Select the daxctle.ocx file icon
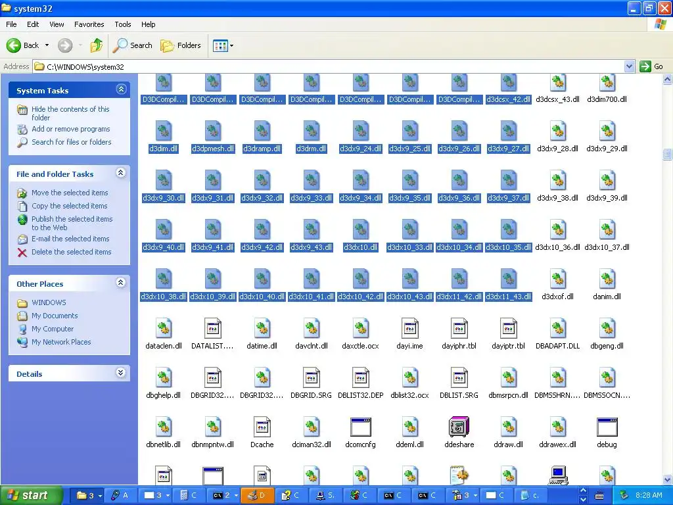This screenshot has width=673, height=505. pos(361,329)
